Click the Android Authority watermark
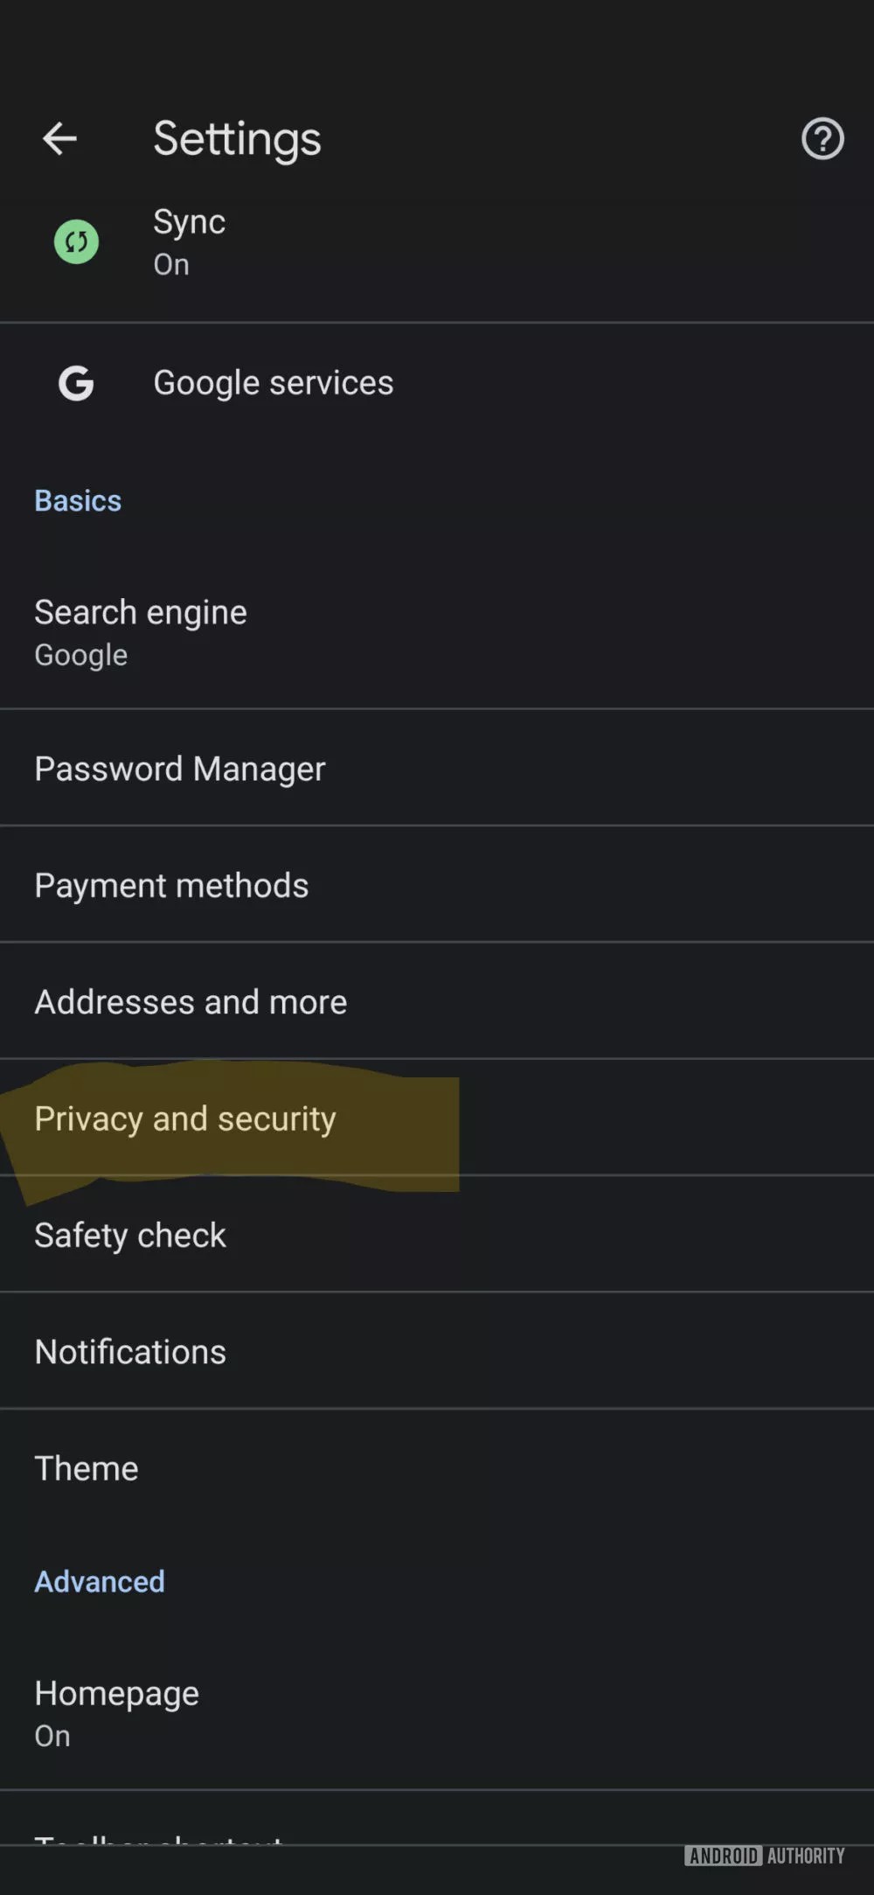 [765, 1856]
